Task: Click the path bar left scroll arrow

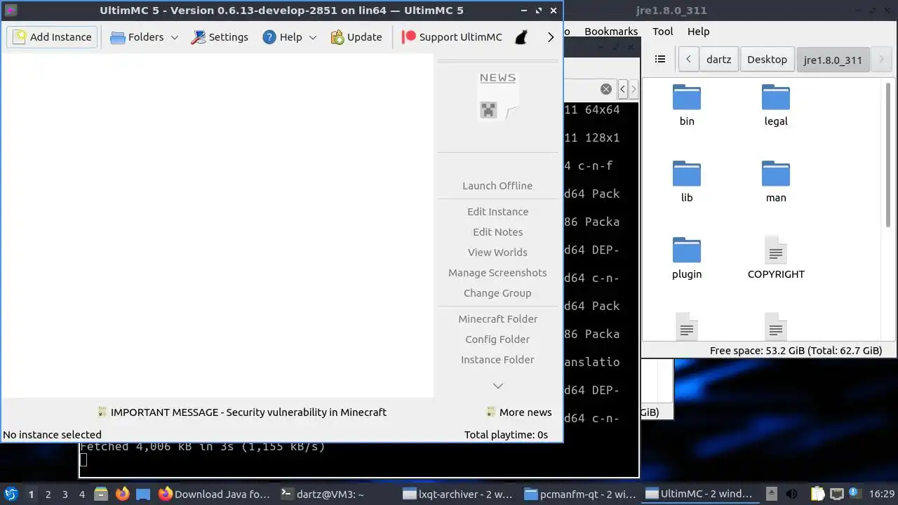Action: pyautogui.click(x=688, y=60)
